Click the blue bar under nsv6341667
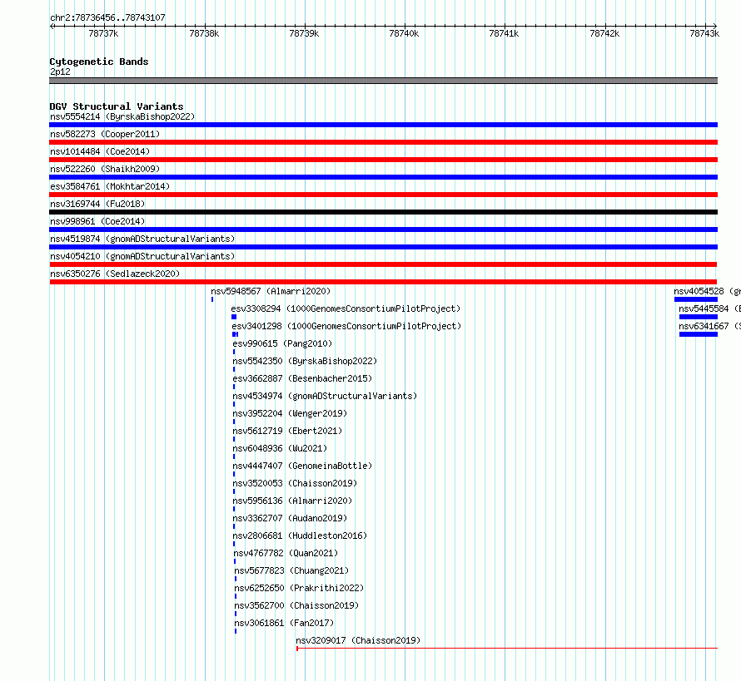The height and width of the screenshot is (681, 741). (x=699, y=334)
